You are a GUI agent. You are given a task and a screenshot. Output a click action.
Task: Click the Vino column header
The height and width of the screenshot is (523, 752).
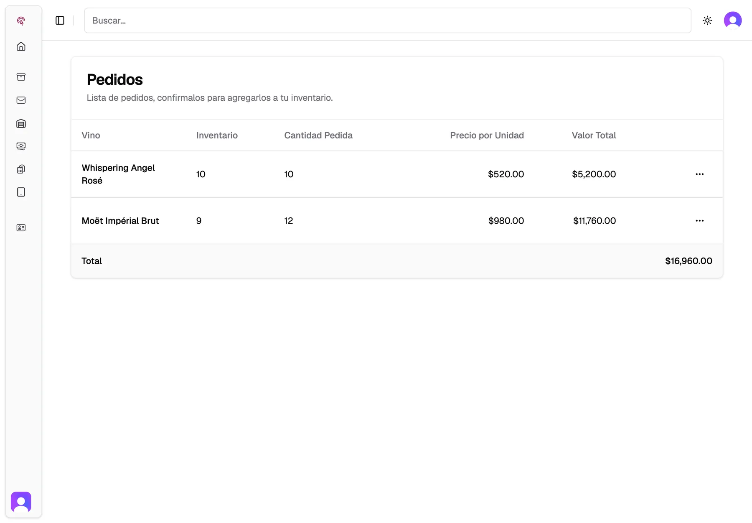[91, 135]
